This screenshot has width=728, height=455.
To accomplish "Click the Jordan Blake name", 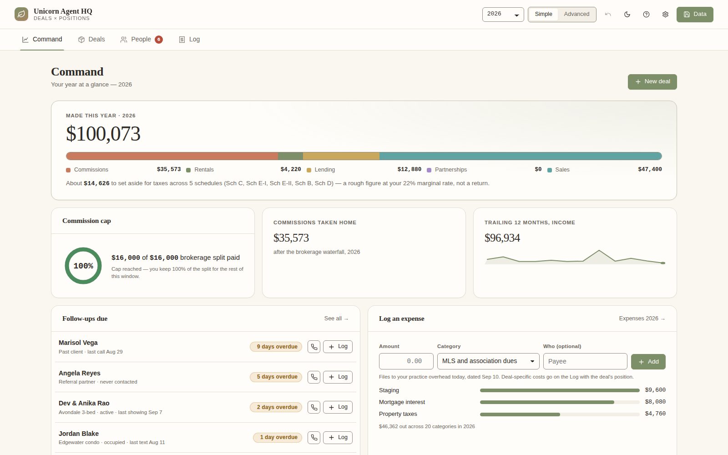I will (79, 434).
